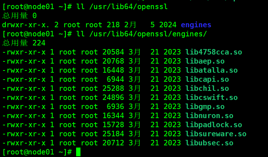
Task: Click permissions of the libubsec.so row
Action: coord(24,143)
